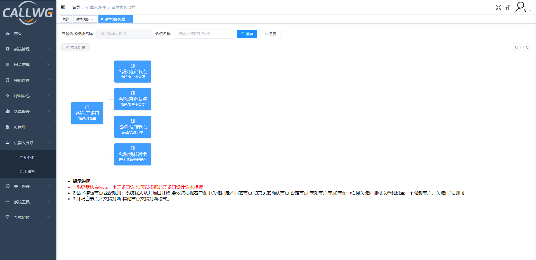Click the round search toggle icon
536x260 pixels.
516,47
